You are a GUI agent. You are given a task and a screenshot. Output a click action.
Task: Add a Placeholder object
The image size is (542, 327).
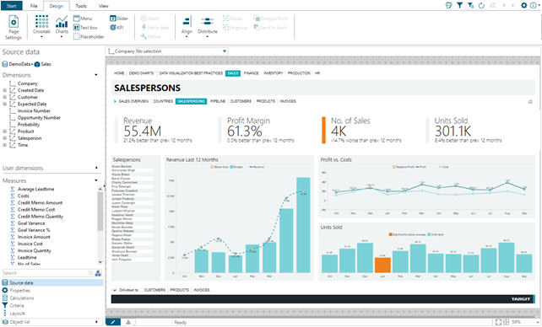[89, 36]
